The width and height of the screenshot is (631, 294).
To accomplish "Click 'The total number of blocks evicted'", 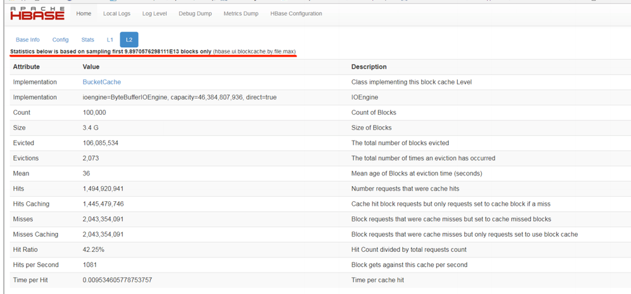I will click(400, 143).
